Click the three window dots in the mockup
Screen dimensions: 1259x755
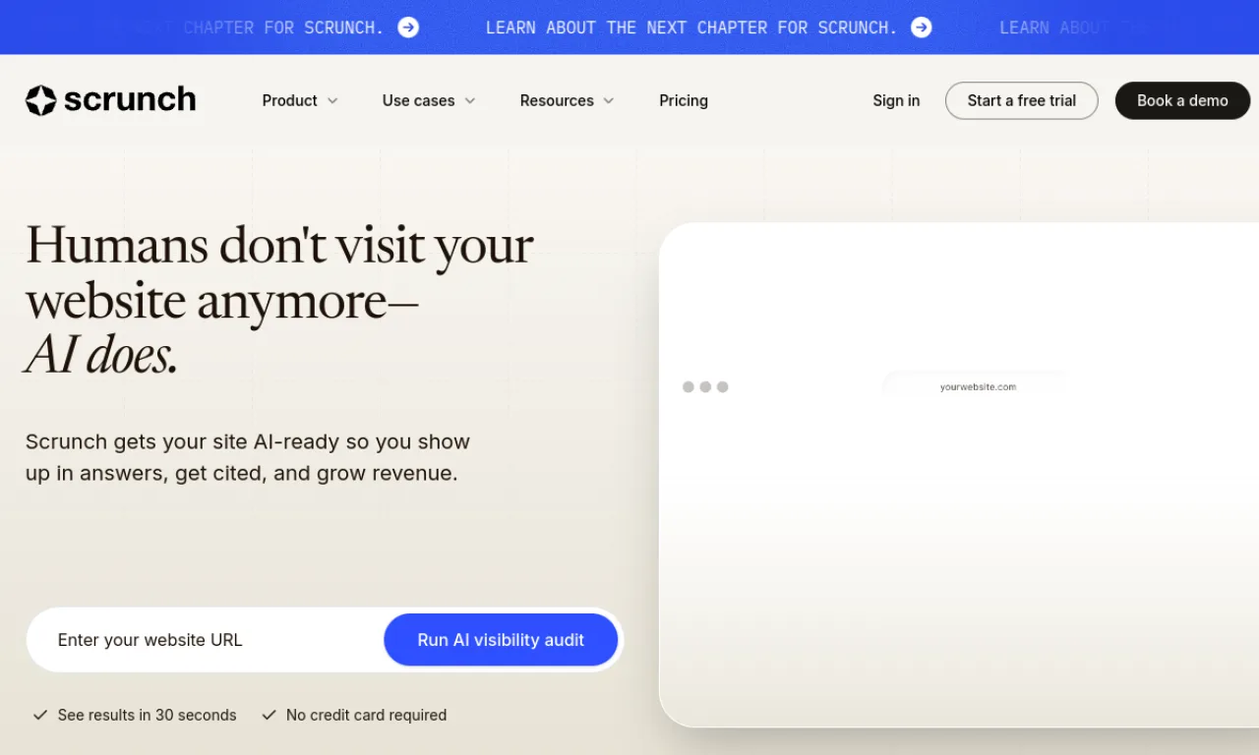[x=705, y=386]
